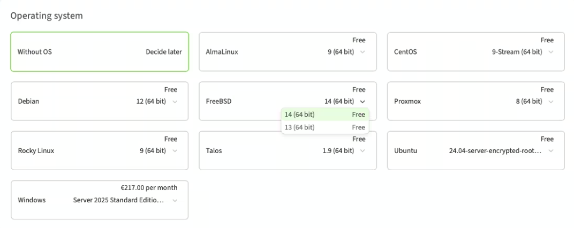Collapse the FreeBSD version dropdown chevron

pos(362,101)
